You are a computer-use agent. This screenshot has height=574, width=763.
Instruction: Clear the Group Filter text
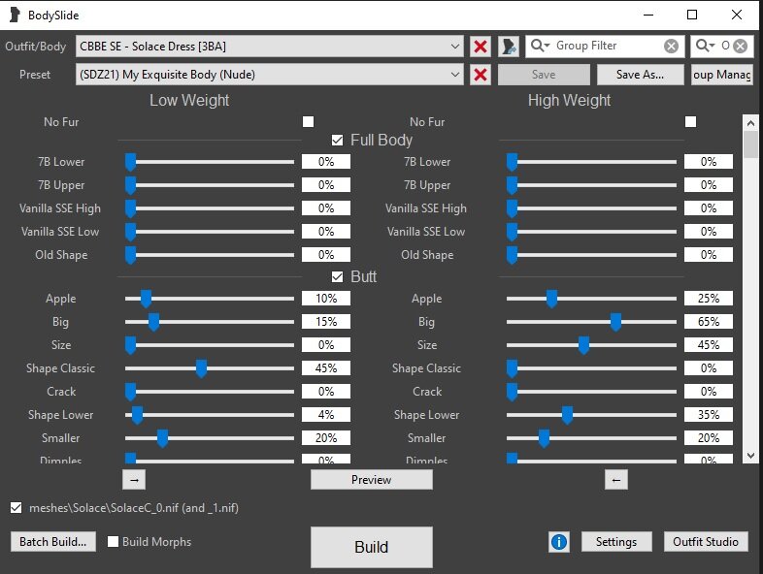coord(671,47)
